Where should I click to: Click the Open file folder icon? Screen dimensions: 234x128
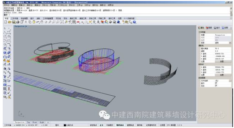[x=10, y=22]
